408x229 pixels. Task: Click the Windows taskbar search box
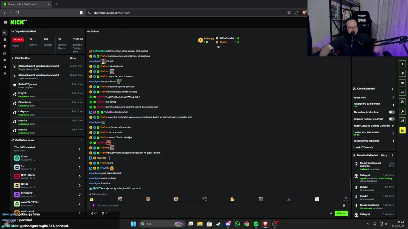point(163,224)
